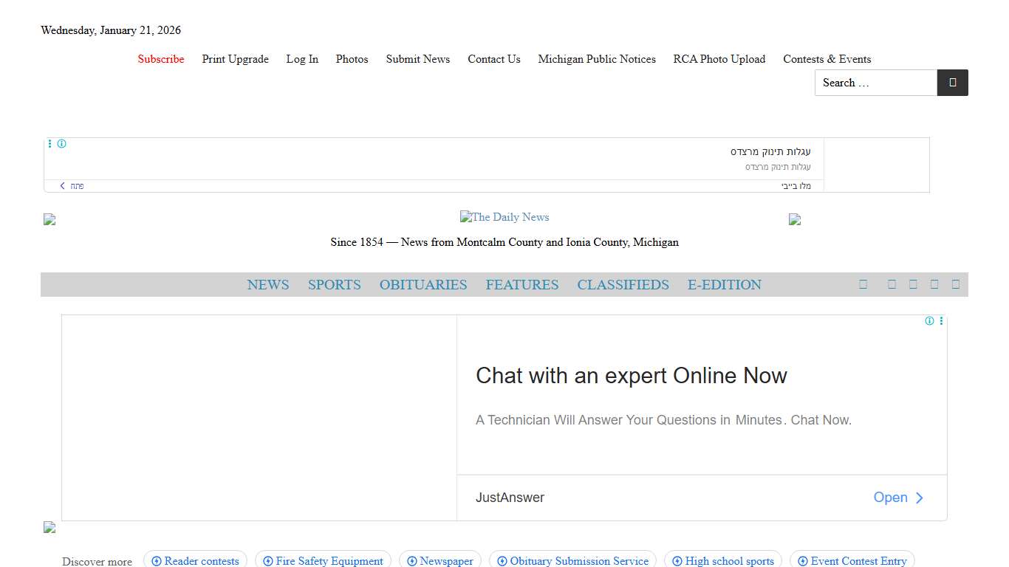The image size is (1009, 567).
Task: Open the three-dot options on the JustAnswer ad
Action: 941,321
